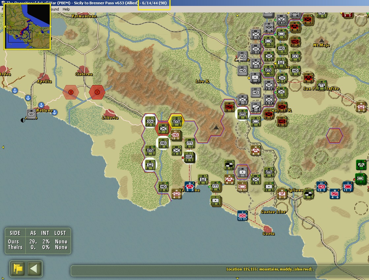This screenshot has height=280, width=369.
Task: Select the red HQ 17-4 unit
Action: [295, 42]
